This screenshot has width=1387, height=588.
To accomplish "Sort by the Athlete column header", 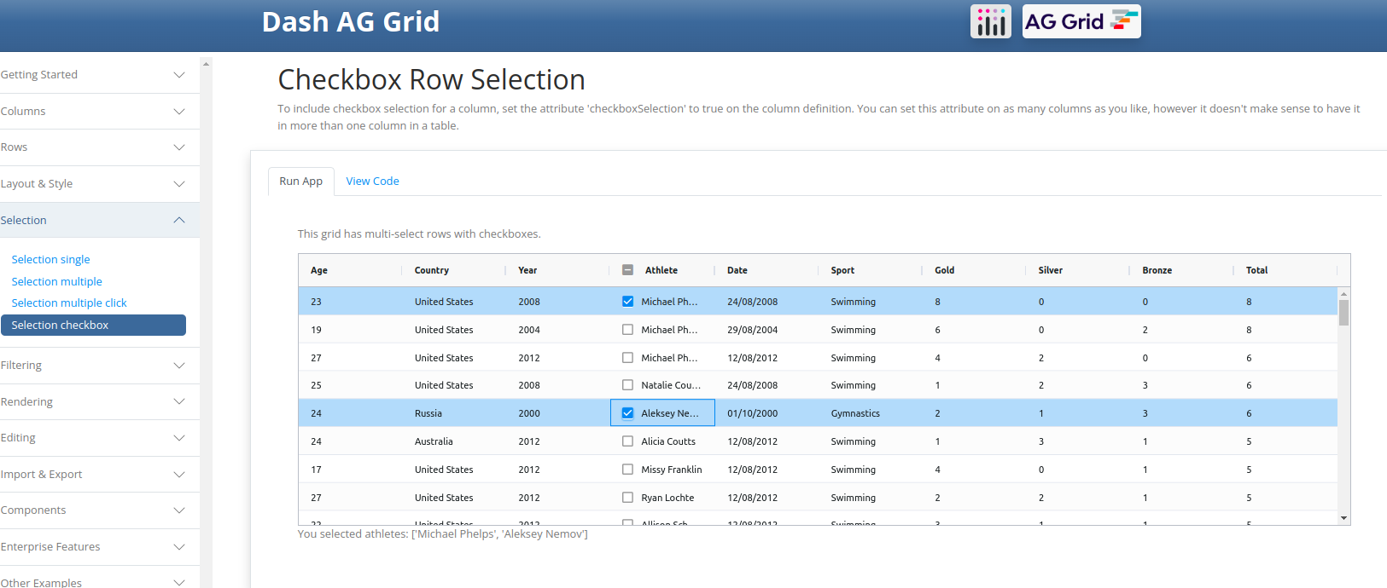I will coord(661,270).
